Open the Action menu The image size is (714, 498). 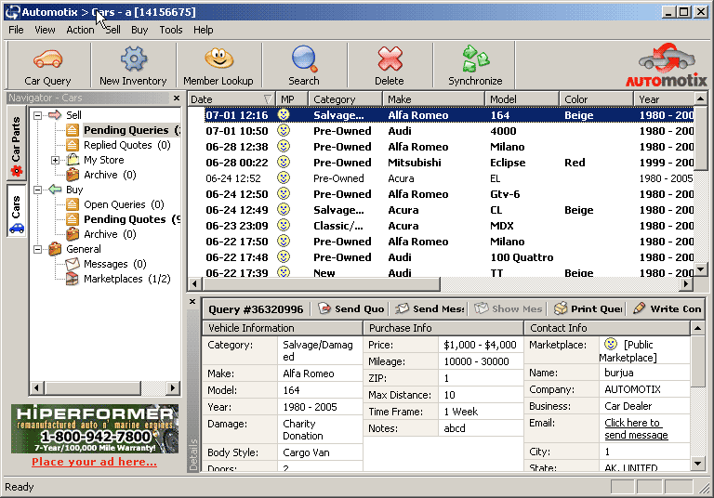[80, 30]
